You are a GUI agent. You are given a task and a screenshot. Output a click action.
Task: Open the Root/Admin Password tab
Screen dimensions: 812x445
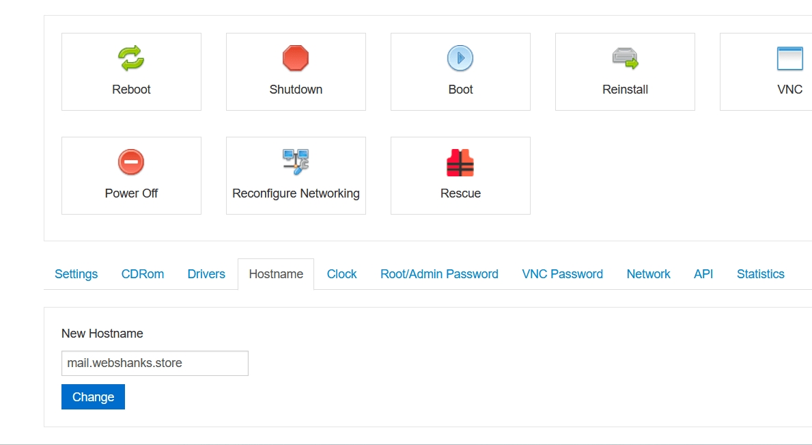pyautogui.click(x=439, y=274)
